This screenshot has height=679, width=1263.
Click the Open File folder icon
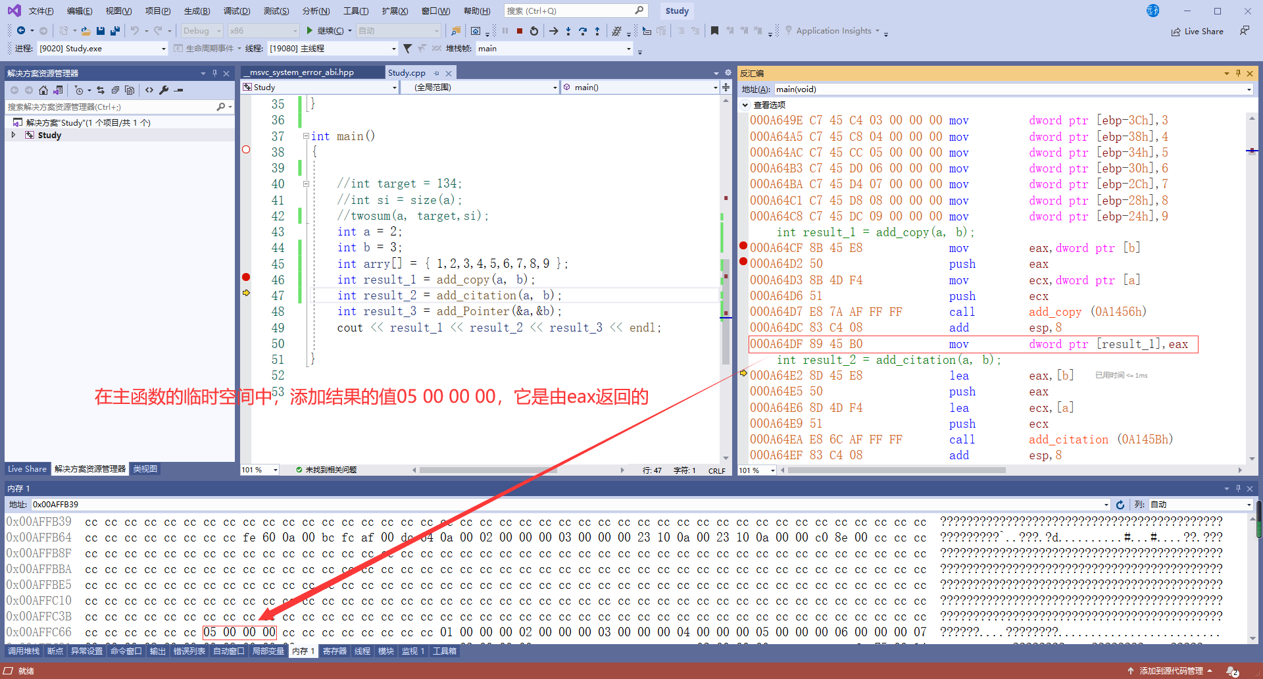click(x=86, y=30)
